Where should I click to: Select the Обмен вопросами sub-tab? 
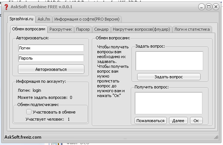coord(28,29)
